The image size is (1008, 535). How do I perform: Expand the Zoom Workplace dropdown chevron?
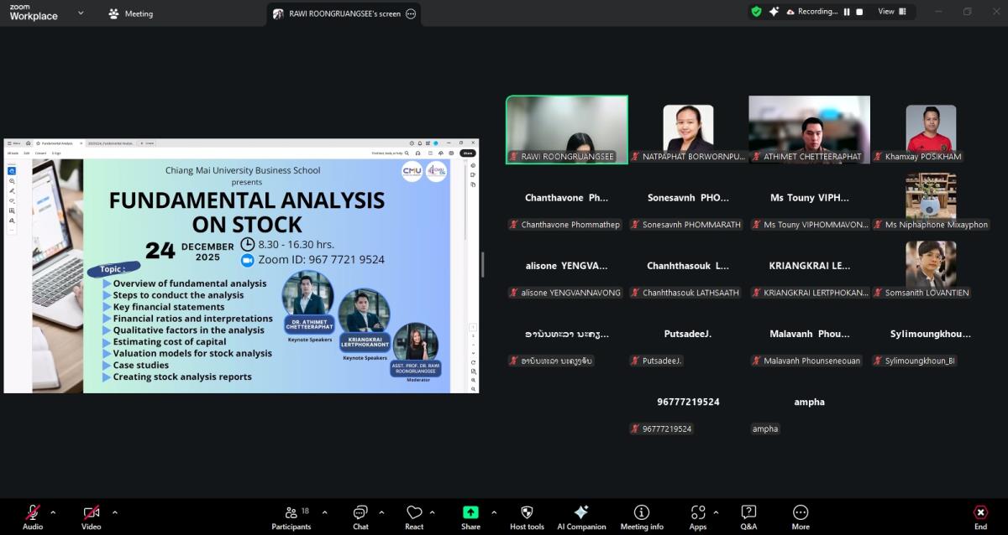coord(81,13)
